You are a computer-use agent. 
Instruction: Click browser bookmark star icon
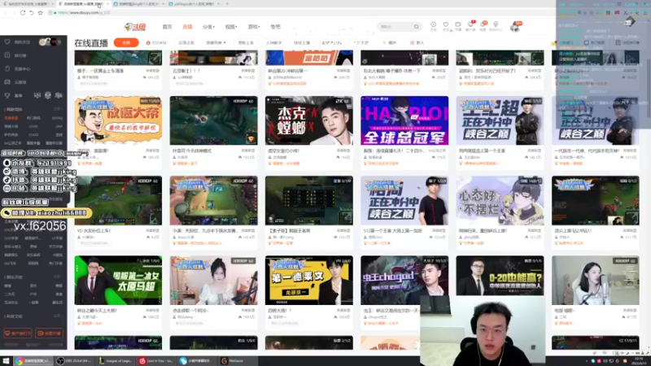[40, 13]
